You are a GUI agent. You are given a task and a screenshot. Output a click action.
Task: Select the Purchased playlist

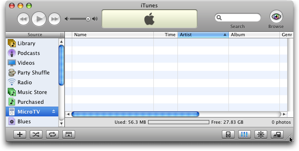pos(32,102)
